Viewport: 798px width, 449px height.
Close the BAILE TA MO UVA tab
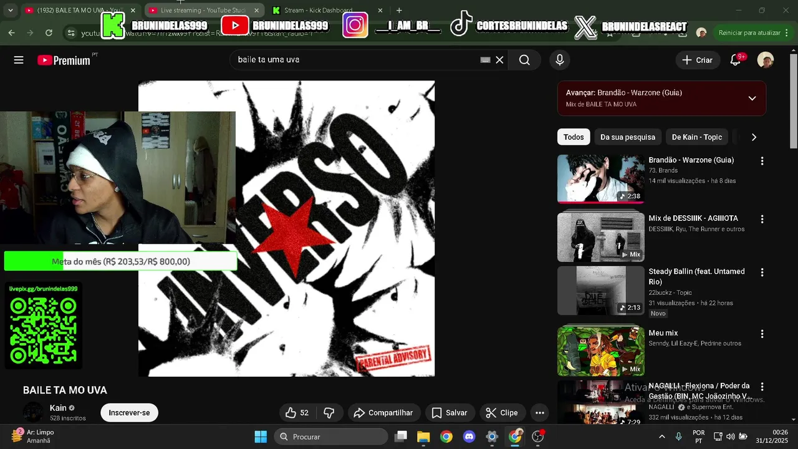click(132, 10)
